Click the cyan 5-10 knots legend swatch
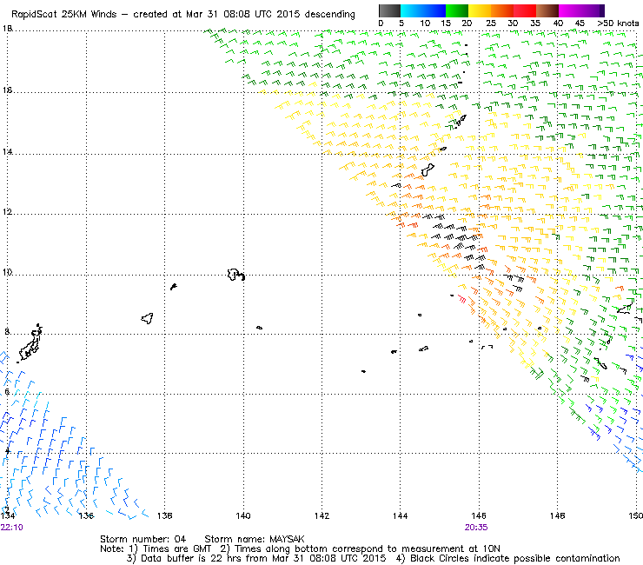Image resolution: width=643 pixels, height=565 pixels. [x=412, y=10]
